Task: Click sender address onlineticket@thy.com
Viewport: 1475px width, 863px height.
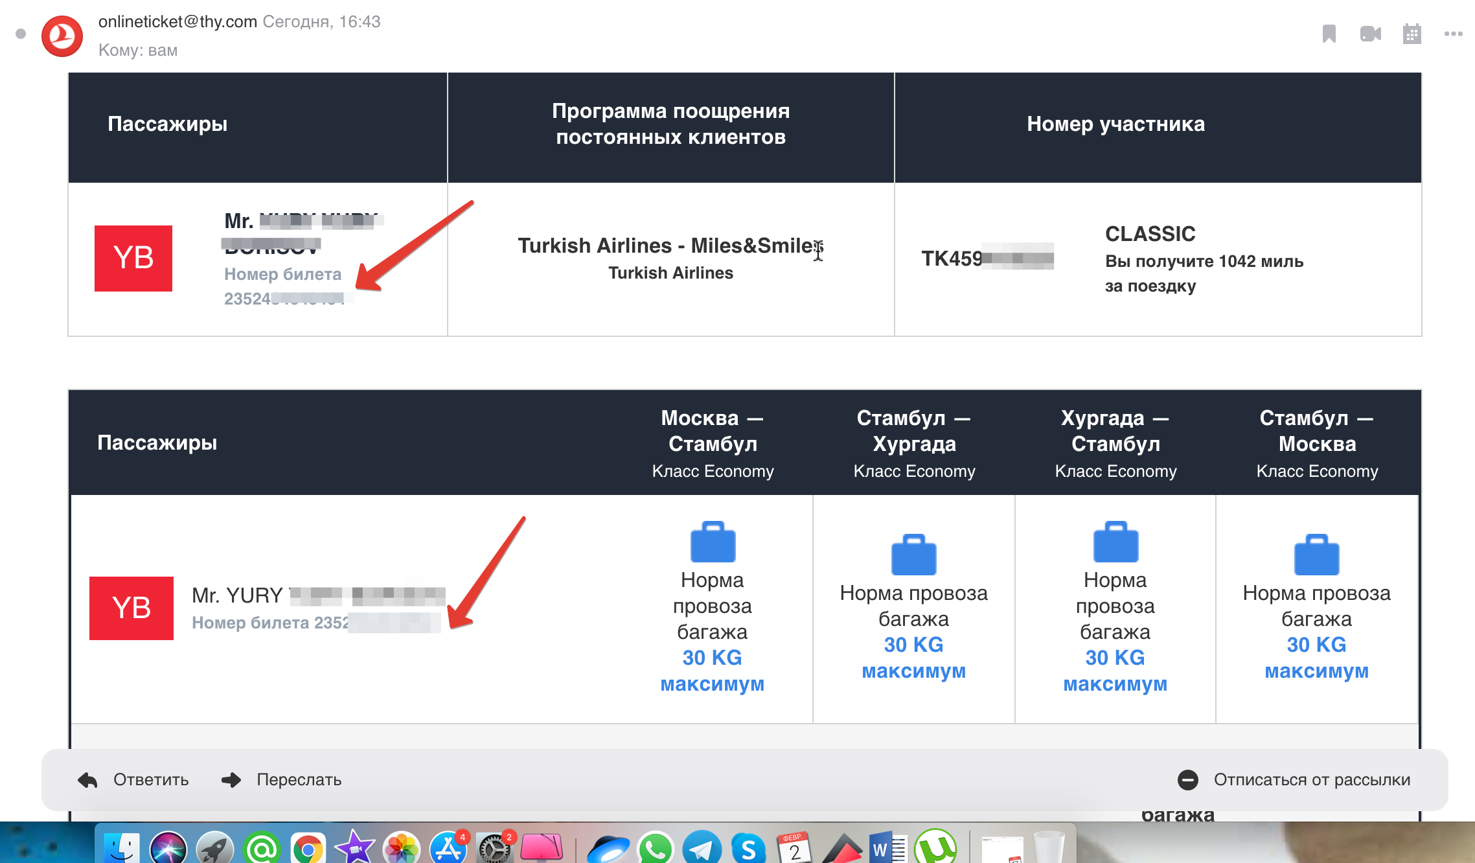Action: (177, 22)
